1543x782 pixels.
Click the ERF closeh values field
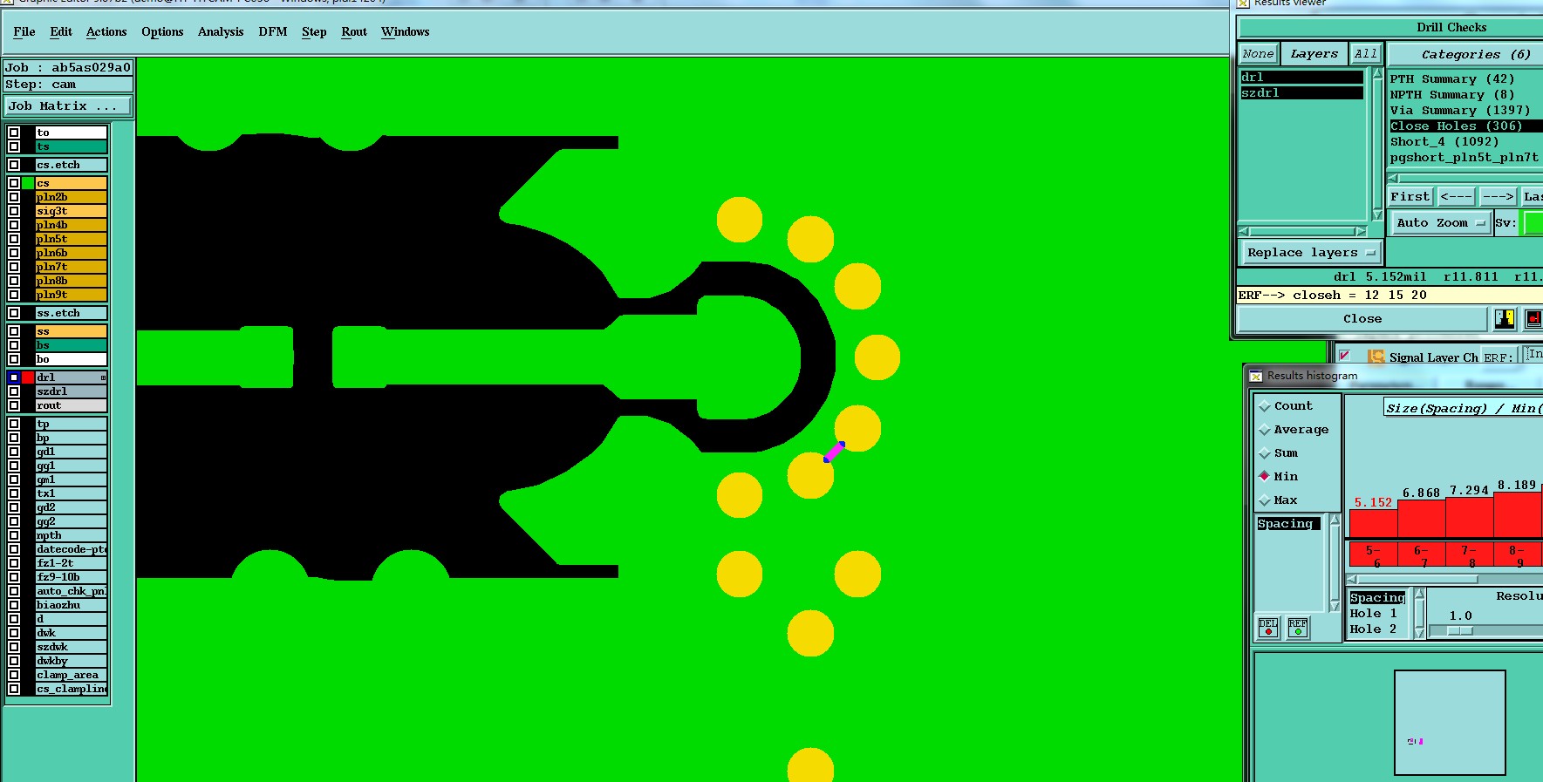[x=1389, y=296]
